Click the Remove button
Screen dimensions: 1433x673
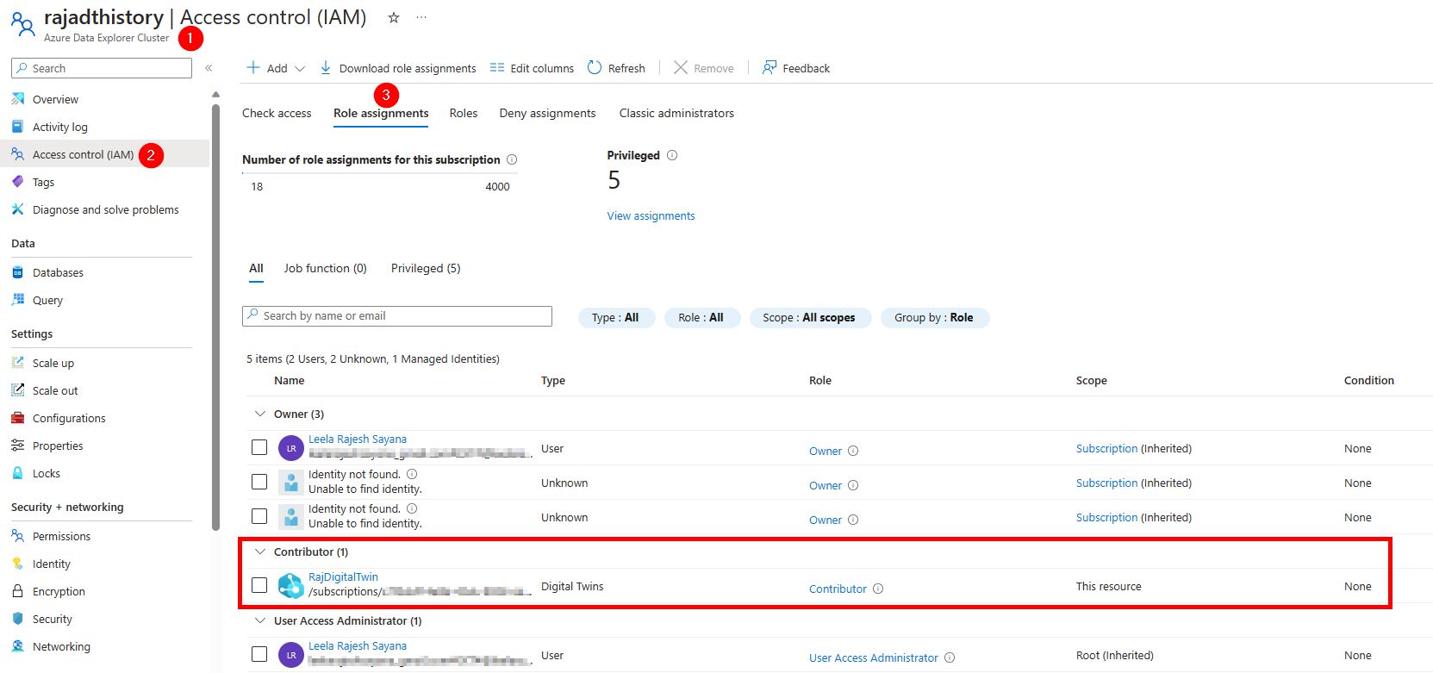pyautogui.click(x=704, y=68)
